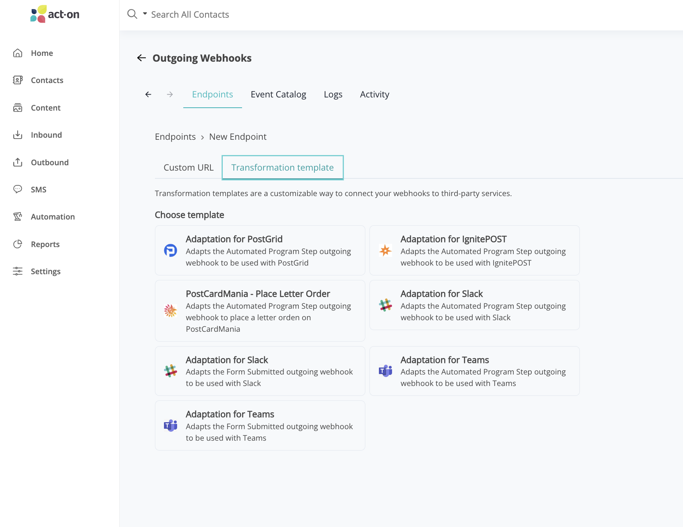Click the Outbound upload icon
The image size is (683, 527).
click(18, 162)
